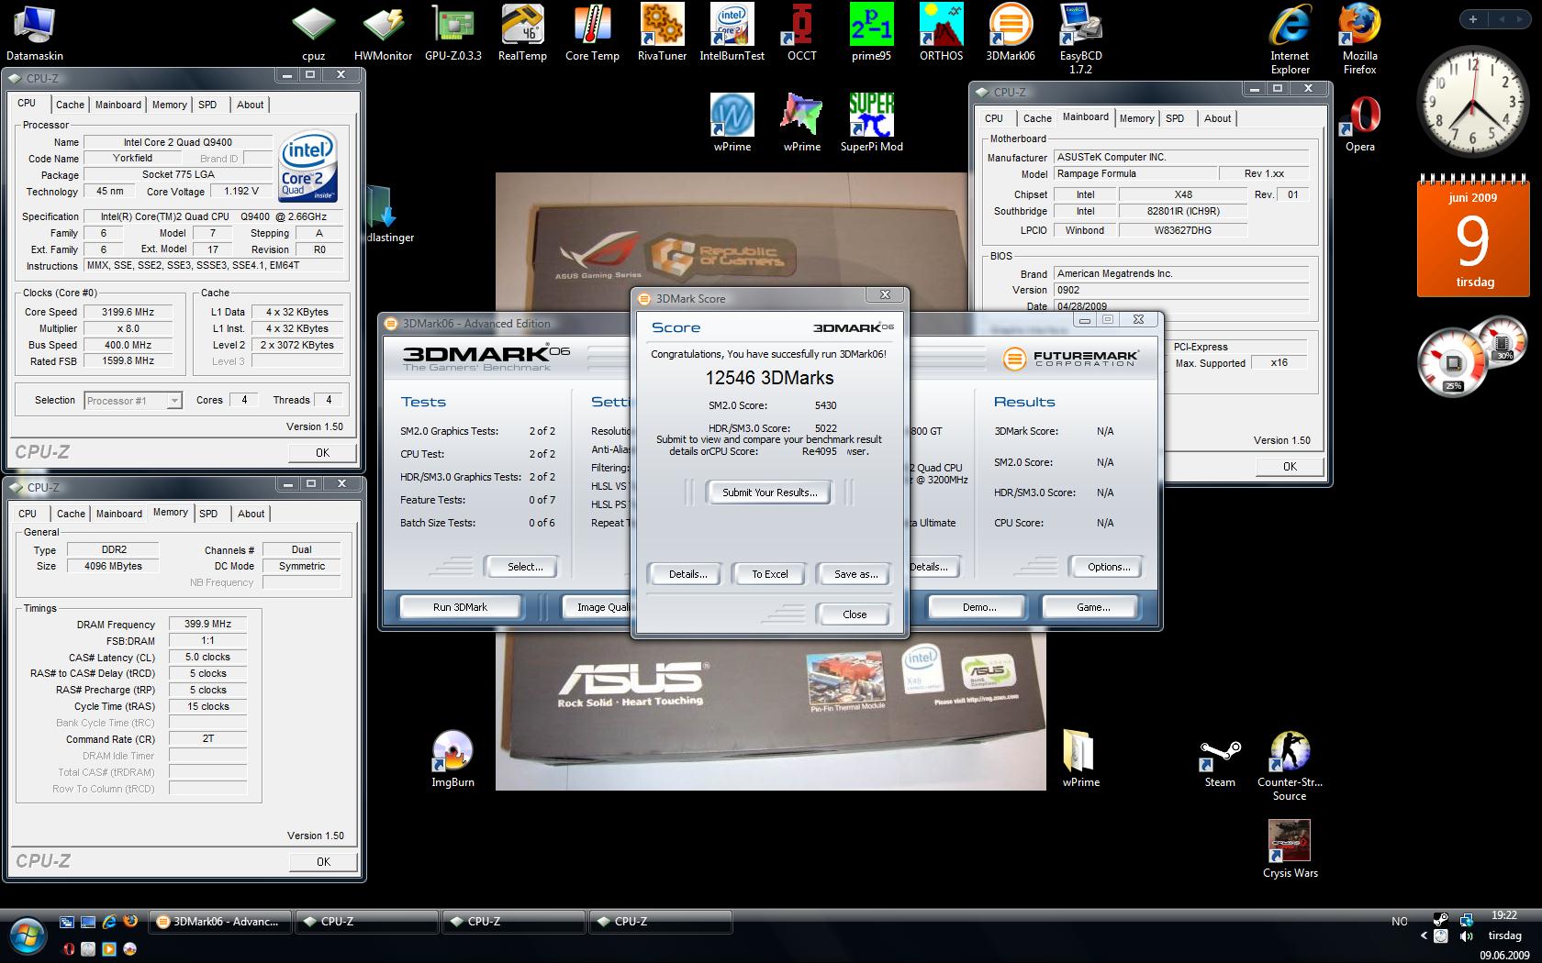Open the Opera desktop icon
Viewport: 1542px width, 963px height.
(x=1359, y=125)
